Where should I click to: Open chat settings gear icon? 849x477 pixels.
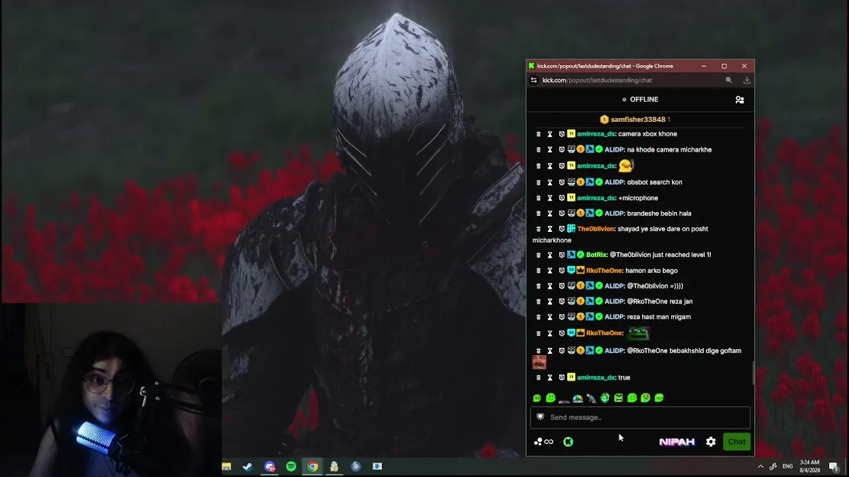[711, 442]
